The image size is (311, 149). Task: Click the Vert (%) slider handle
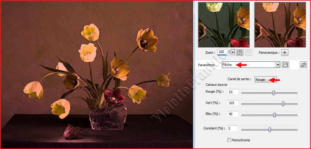283,104
